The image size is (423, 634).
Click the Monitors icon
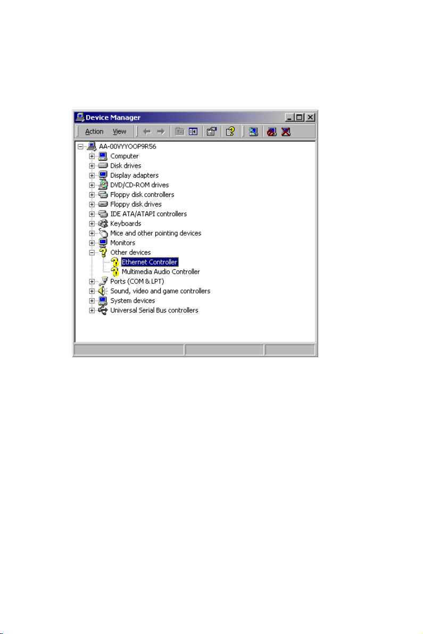(x=103, y=243)
